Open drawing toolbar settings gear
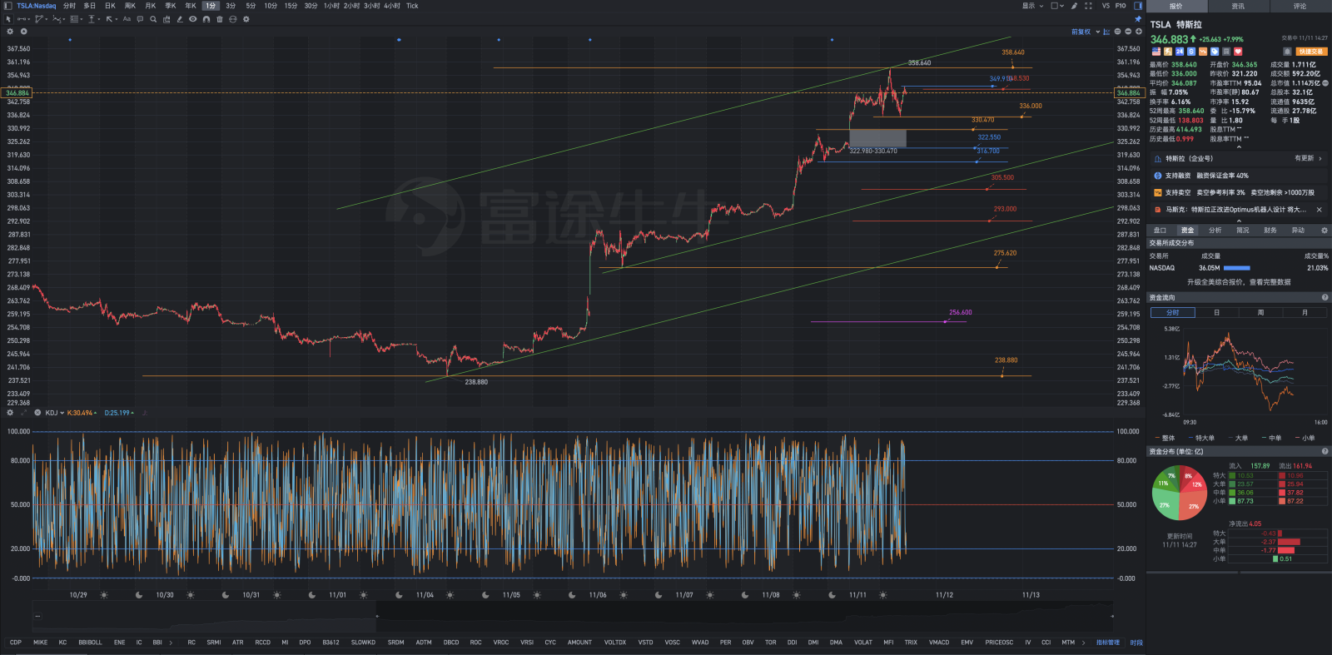This screenshot has width=1332, height=655. coord(246,19)
